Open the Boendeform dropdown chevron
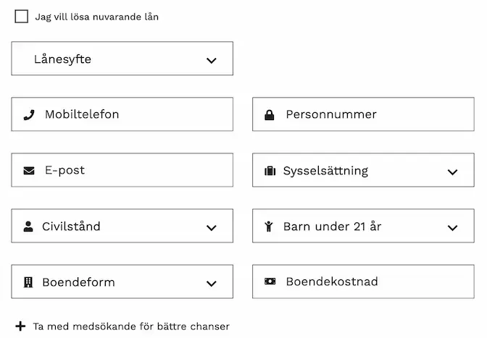This screenshot has height=338, width=487. coord(211,283)
